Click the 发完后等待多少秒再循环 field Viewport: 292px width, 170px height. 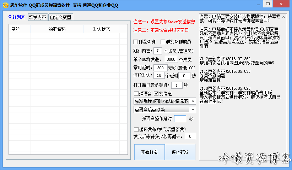[190, 136]
